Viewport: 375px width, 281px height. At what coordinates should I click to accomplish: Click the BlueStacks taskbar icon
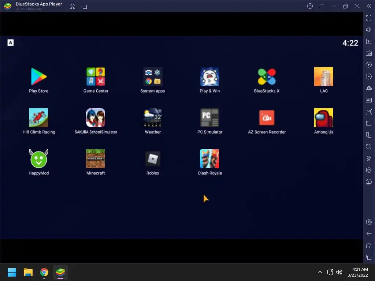coord(60,272)
